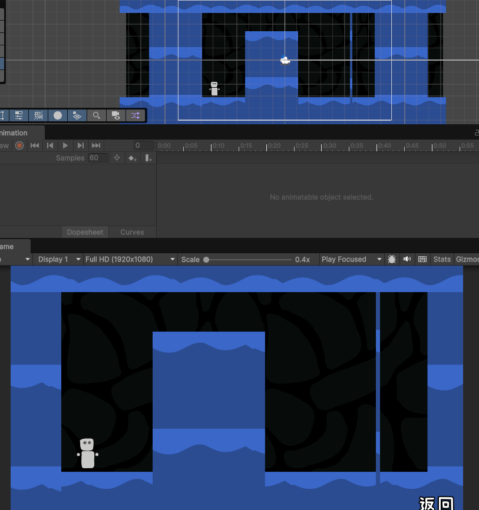Toggle tilemap focus search icon
Screen dimensions: 479x510
tap(97, 115)
